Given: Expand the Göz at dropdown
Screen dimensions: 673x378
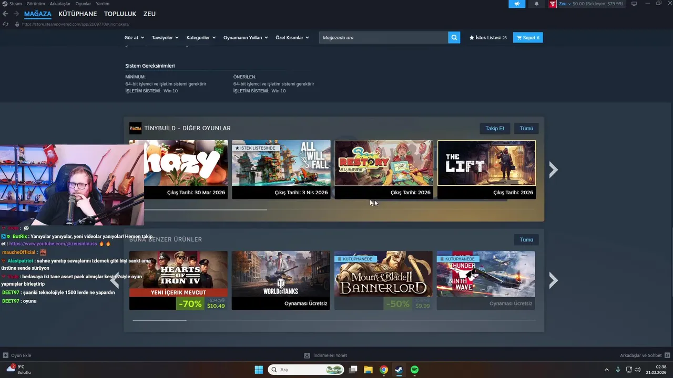Looking at the screenshot, I should 134,38.
